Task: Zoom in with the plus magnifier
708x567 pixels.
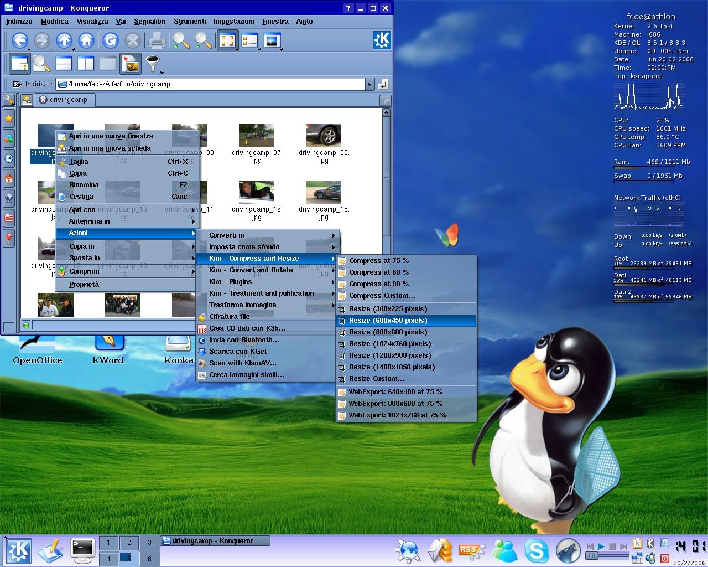Action: (x=181, y=40)
